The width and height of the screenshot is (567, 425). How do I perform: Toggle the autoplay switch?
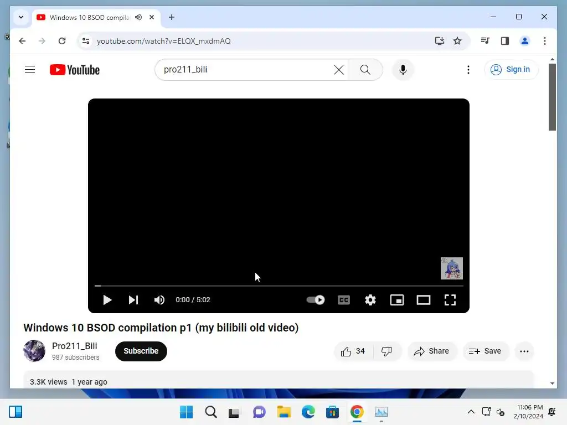(316, 300)
